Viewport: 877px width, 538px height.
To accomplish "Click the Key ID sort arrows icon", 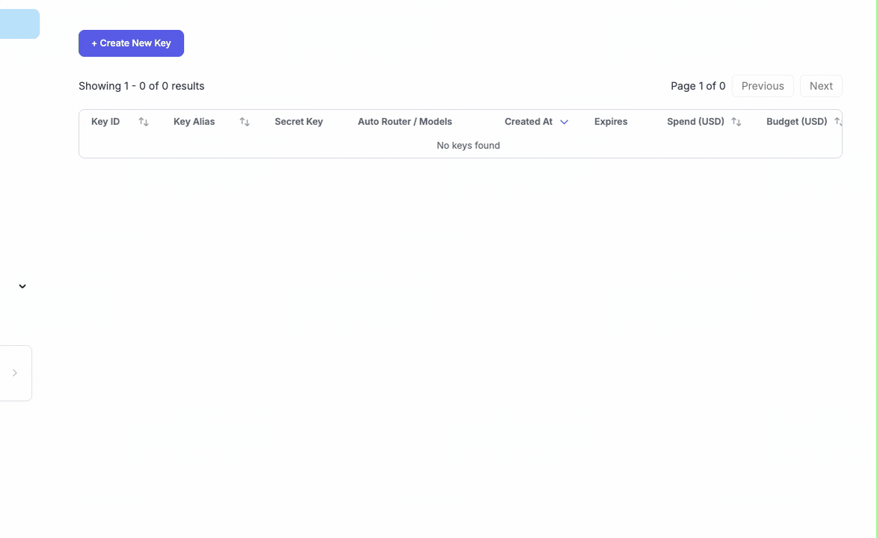I will click(144, 121).
